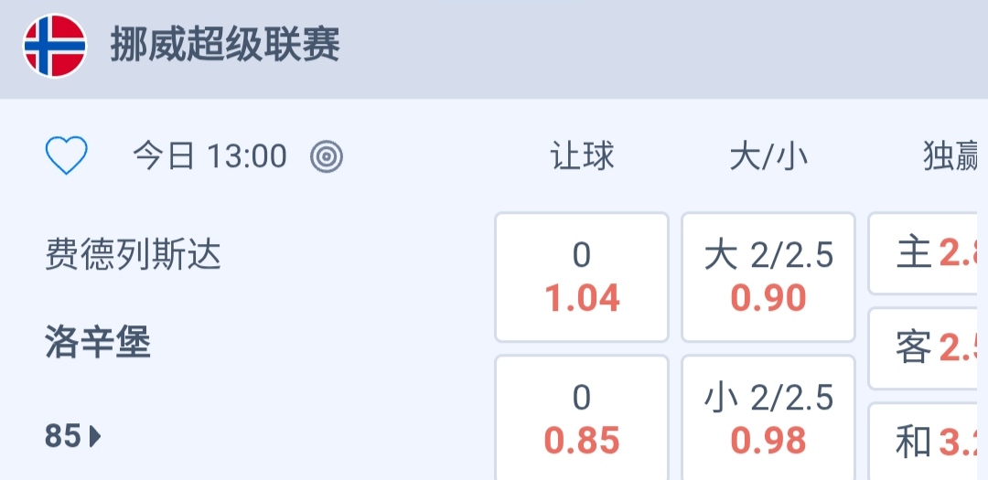Open team 费德列斯达 details
988x480 pixels.
click(x=134, y=255)
